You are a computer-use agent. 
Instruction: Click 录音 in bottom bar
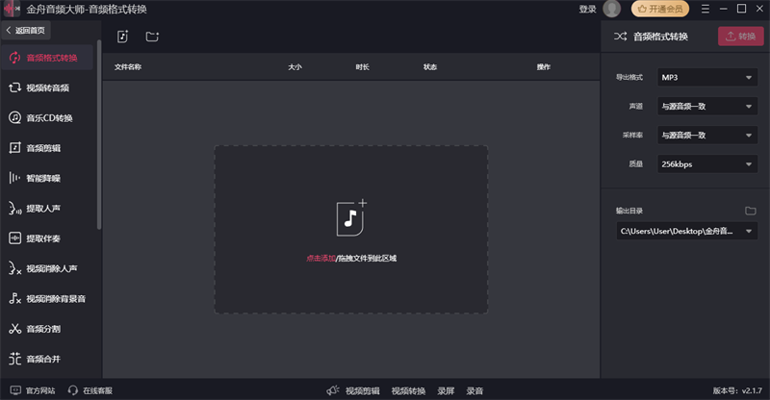475,390
